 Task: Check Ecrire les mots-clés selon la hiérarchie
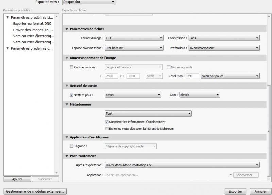[107, 129]
